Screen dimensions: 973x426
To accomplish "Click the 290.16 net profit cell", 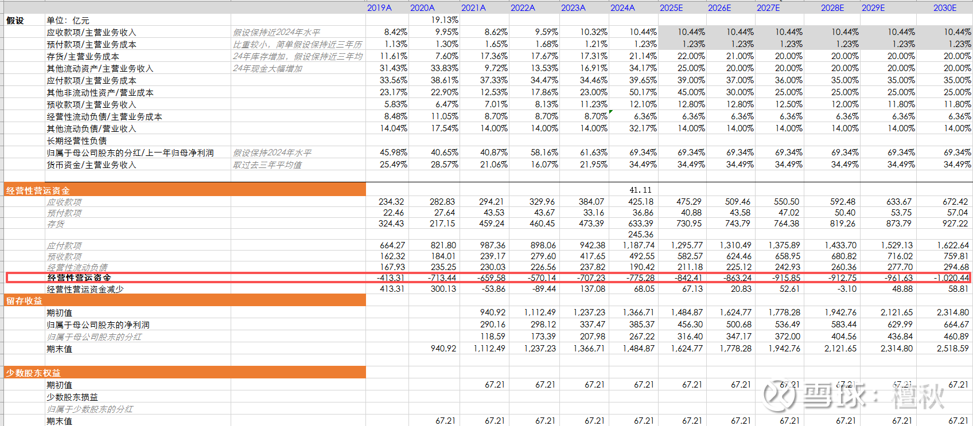I will point(493,325).
